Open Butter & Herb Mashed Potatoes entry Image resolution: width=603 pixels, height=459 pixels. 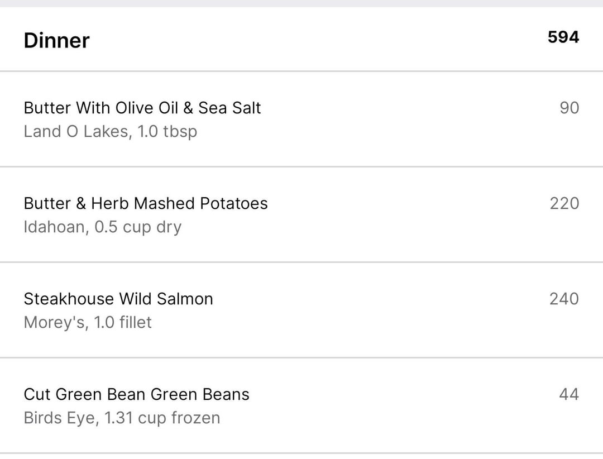click(x=145, y=203)
